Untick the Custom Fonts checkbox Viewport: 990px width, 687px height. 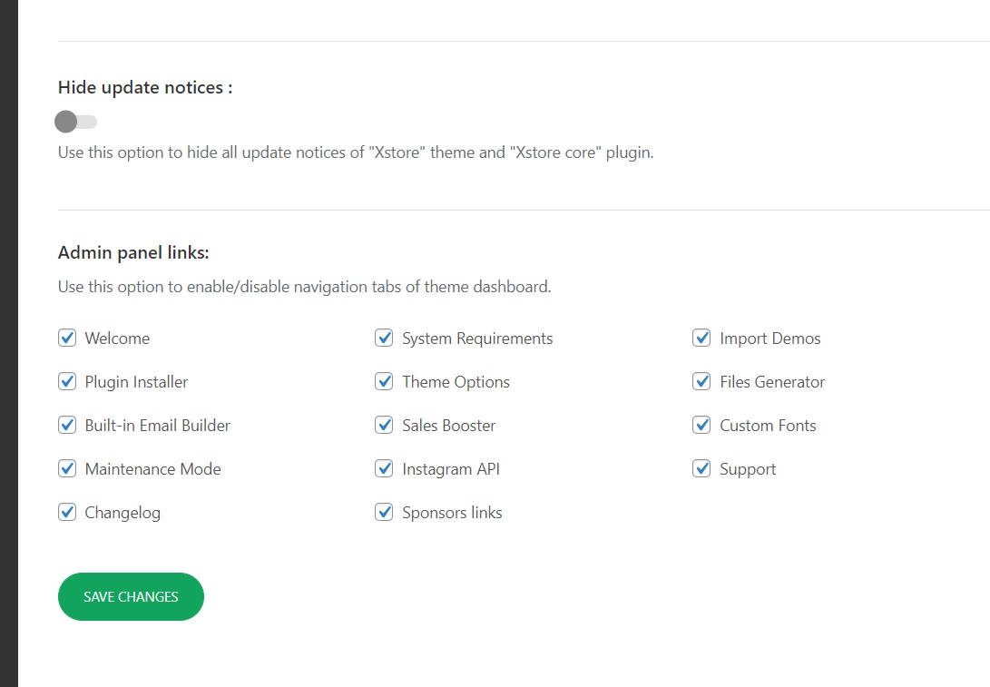pos(701,426)
